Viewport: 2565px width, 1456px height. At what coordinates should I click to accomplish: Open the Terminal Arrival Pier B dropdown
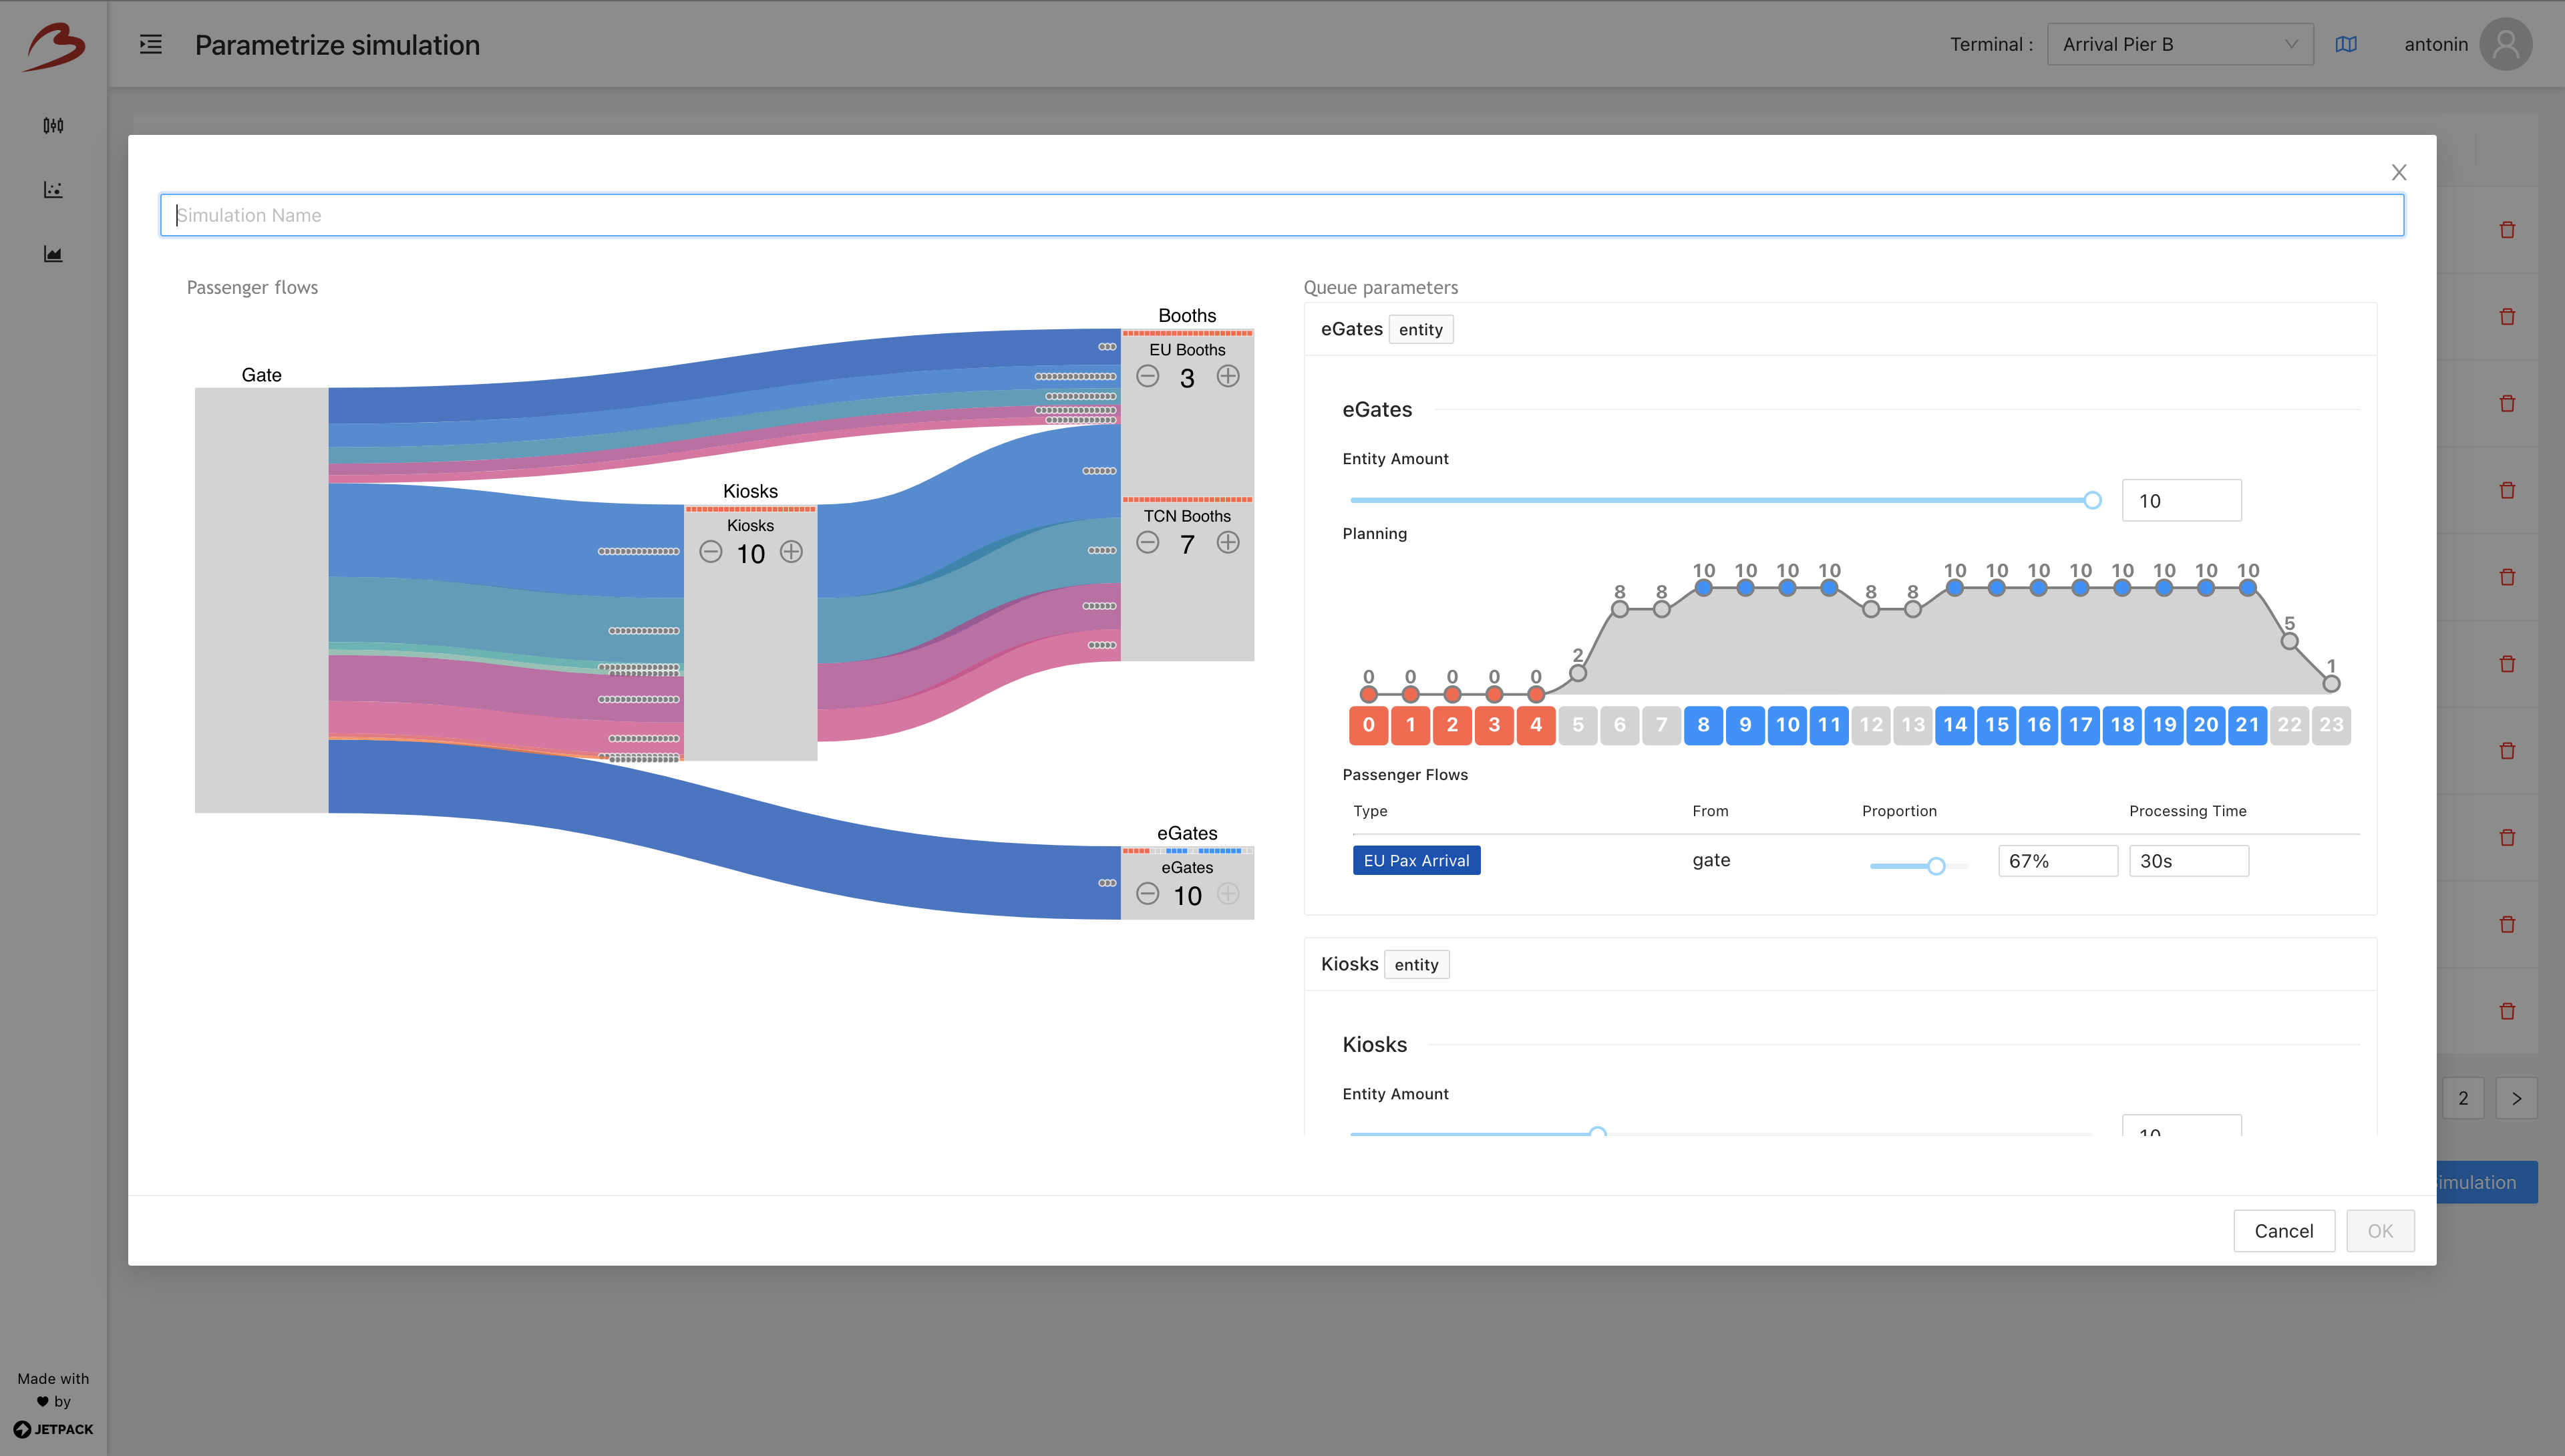(x=2180, y=44)
